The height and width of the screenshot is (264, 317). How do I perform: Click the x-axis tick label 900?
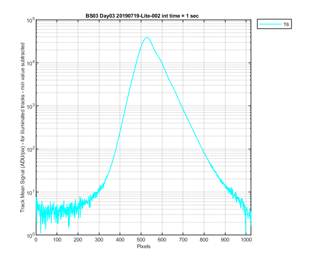(225, 240)
